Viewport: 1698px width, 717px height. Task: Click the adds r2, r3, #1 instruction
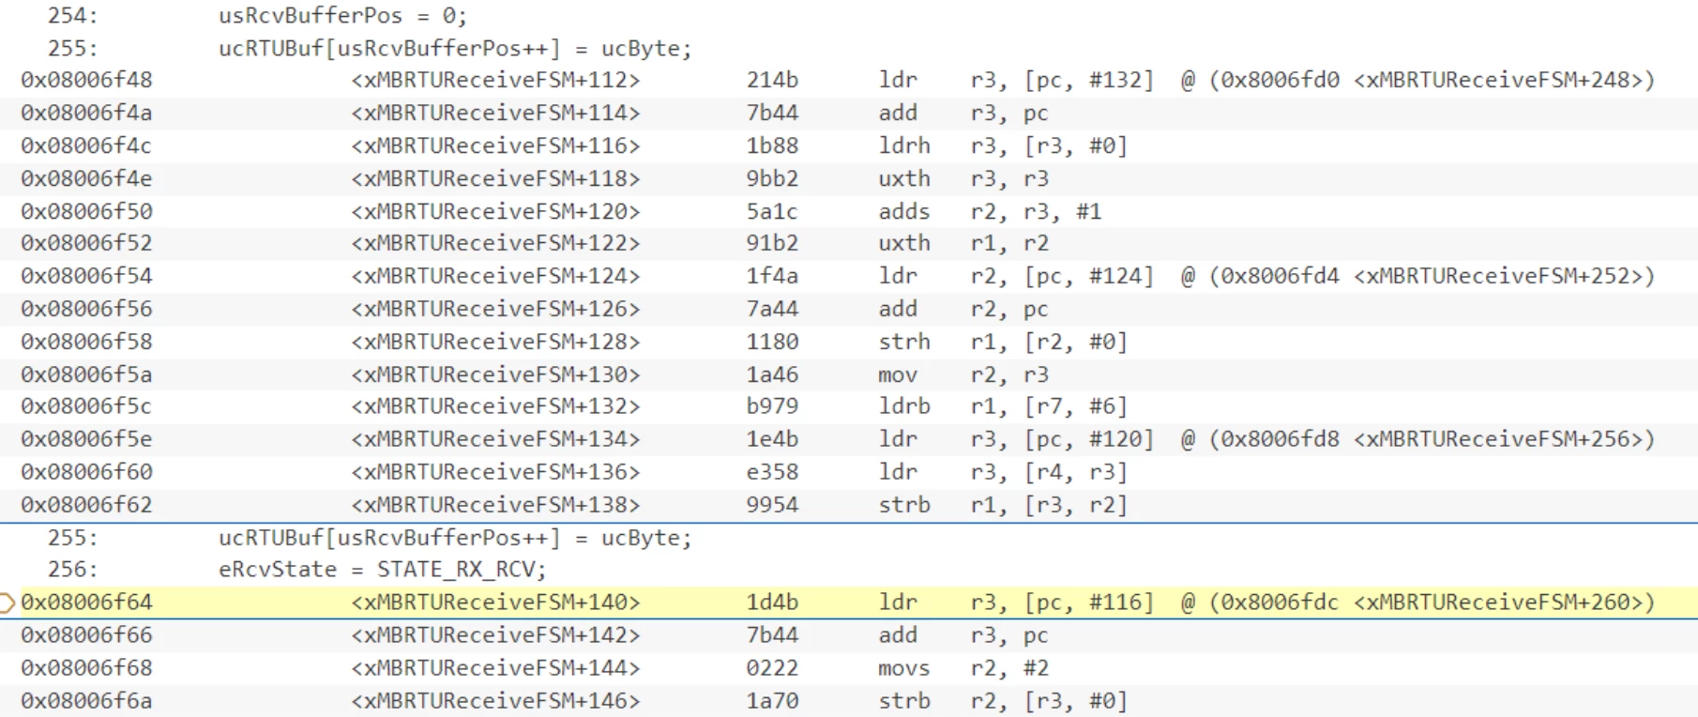point(990,212)
